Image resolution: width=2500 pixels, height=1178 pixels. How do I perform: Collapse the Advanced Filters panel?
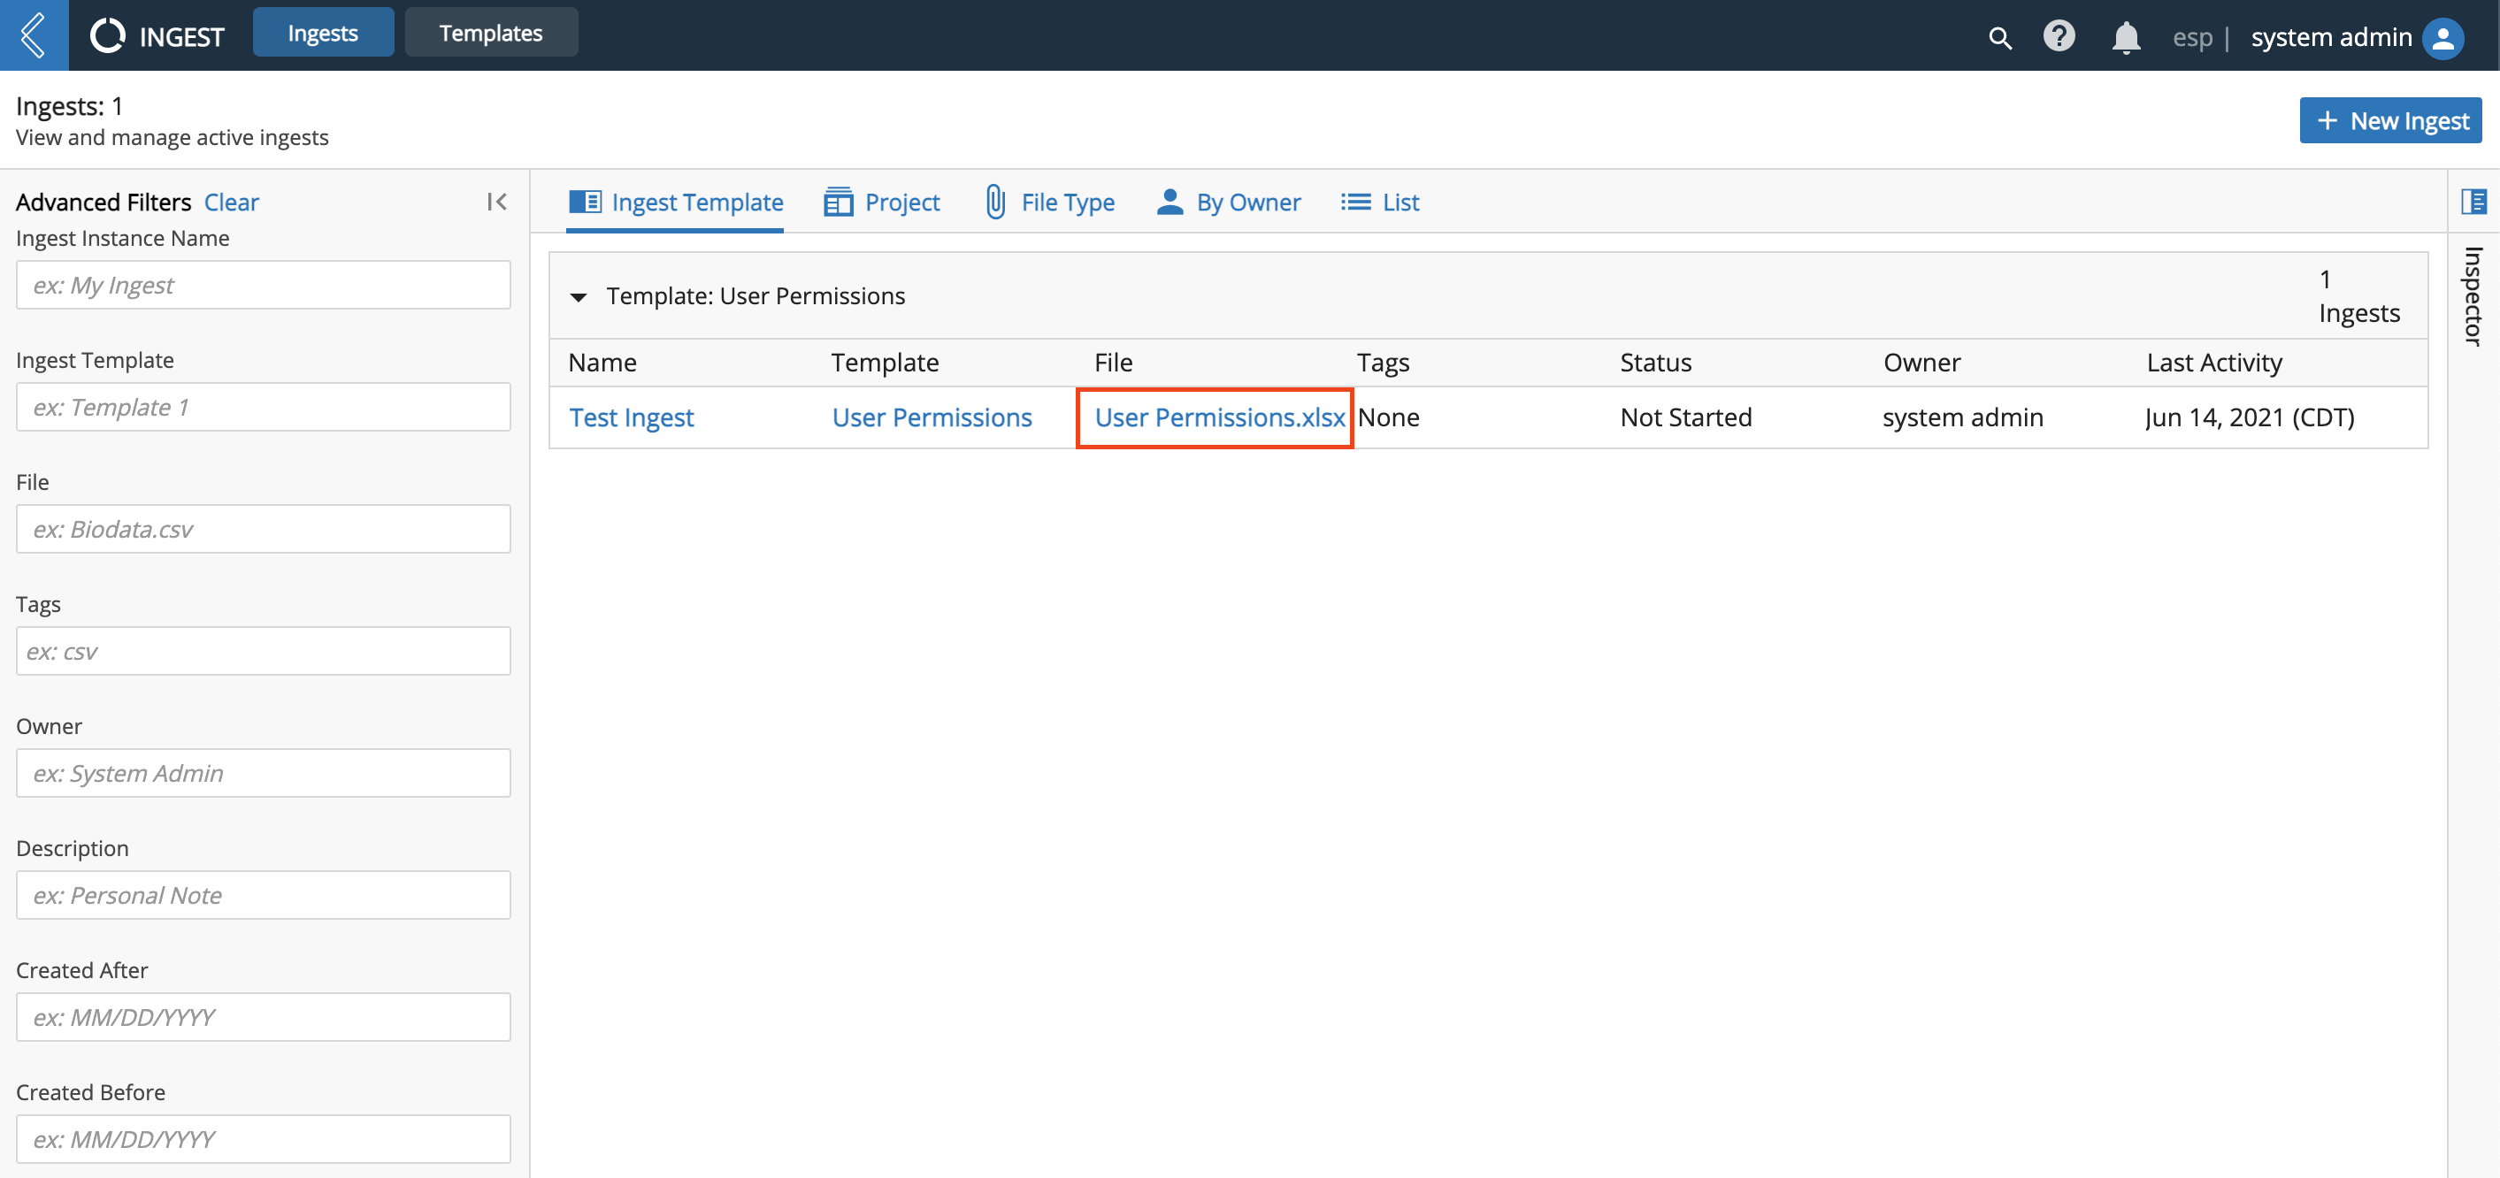click(497, 202)
